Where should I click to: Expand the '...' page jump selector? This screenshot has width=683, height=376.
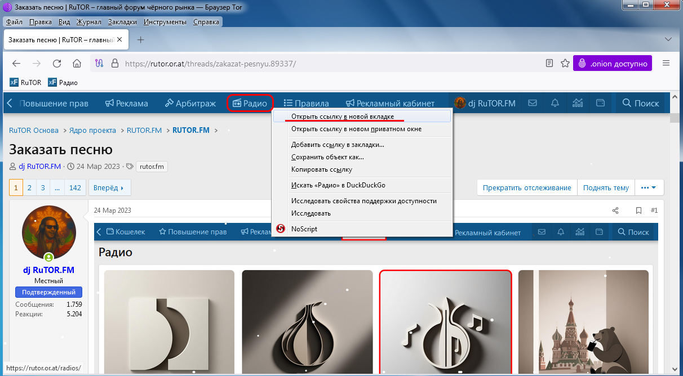point(57,188)
